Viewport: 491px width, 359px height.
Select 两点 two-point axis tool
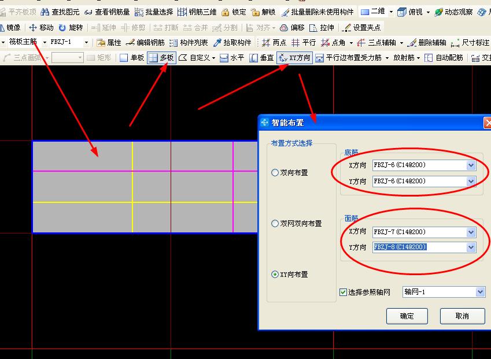click(x=274, y=43)
